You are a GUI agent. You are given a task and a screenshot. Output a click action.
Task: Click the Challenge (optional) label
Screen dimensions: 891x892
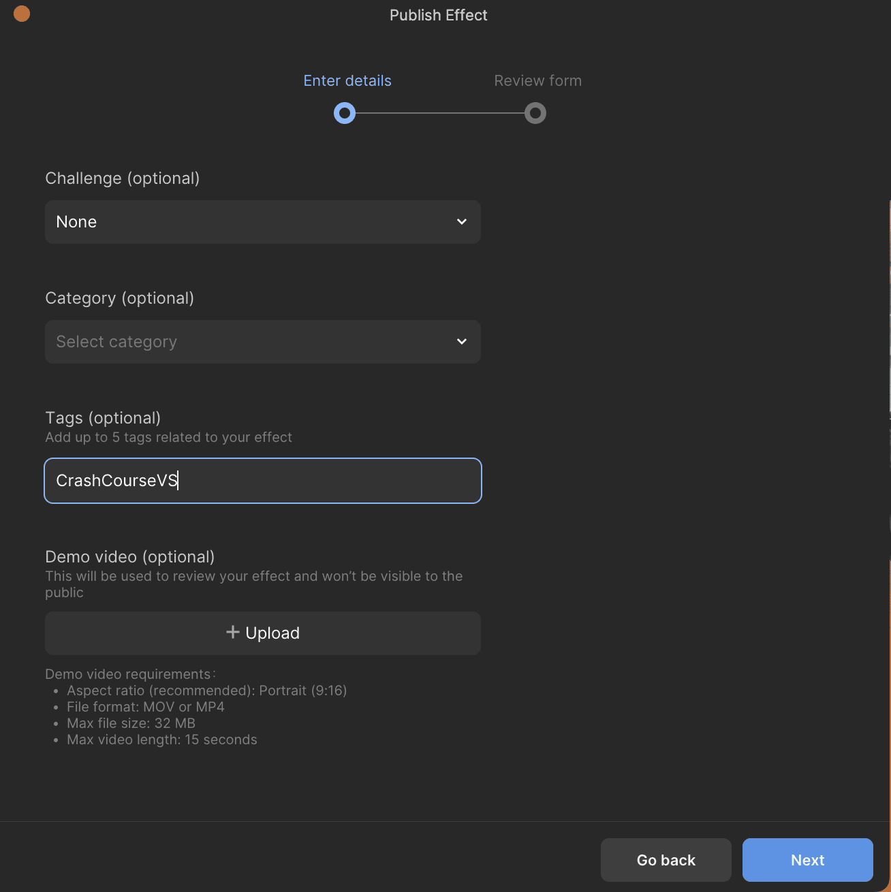pos(123,178)
